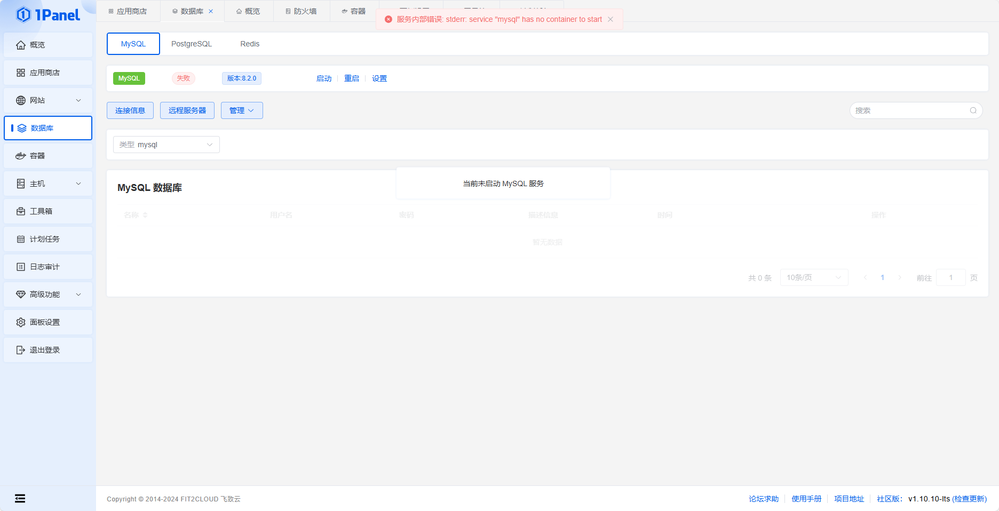Open 使用手册 footer link
This screenshot has height=511, width=999.
click(x=806, y=499)
